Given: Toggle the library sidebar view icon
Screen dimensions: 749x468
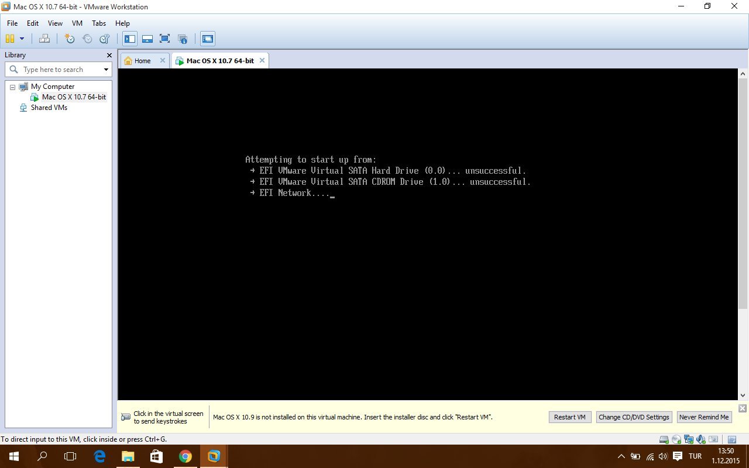Looking at the screenshot, I should (130, 39).
